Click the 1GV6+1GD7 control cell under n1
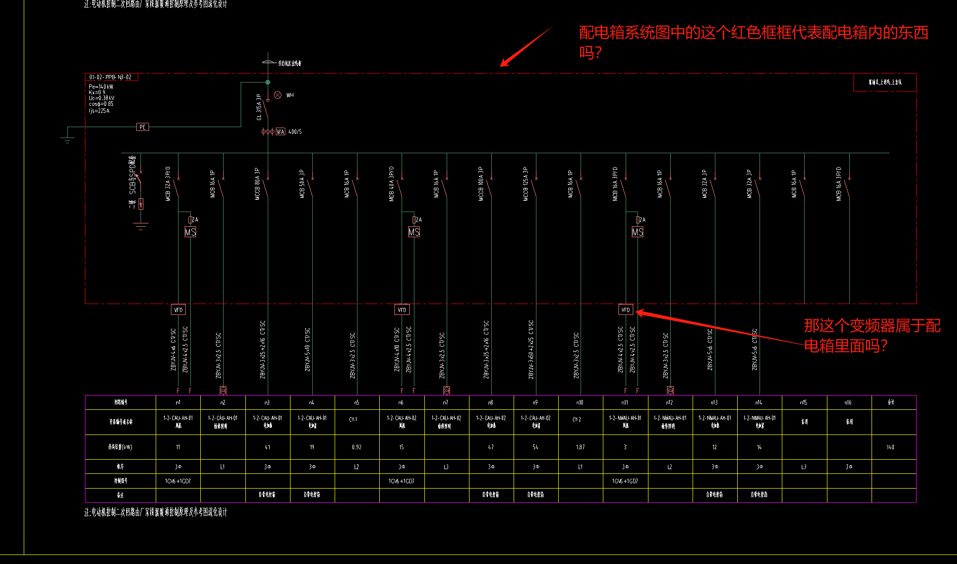 point(178,481)
